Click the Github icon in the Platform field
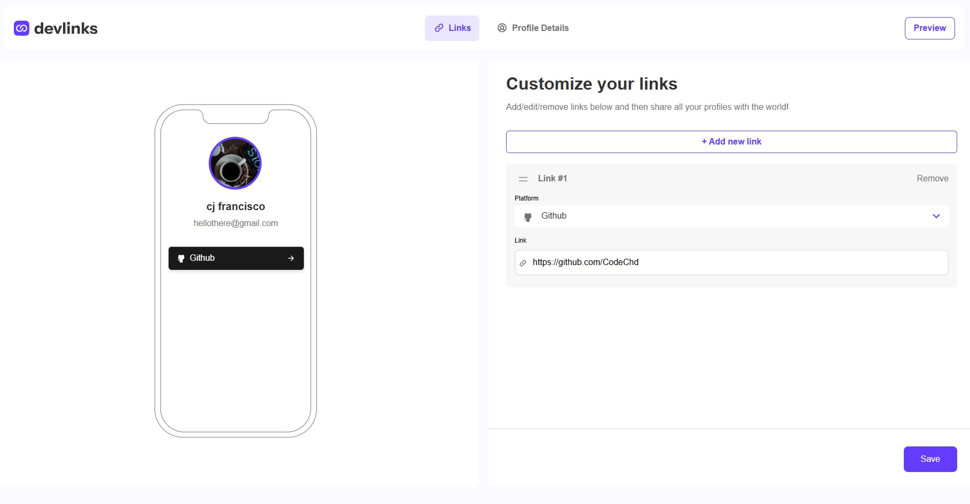Viewport: 970px width, 504px height. tap(527, 216)
